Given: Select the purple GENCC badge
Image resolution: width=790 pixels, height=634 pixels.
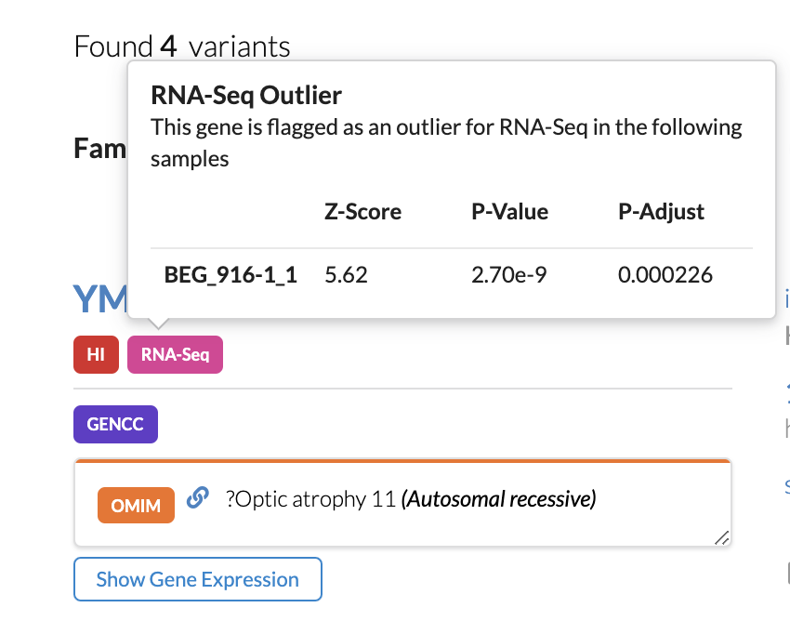Looking at the screenshot, I should click(x=115, y=424).
